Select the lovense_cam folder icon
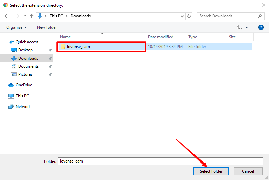Viewport: 269px width, 180px height. point(63,47)
